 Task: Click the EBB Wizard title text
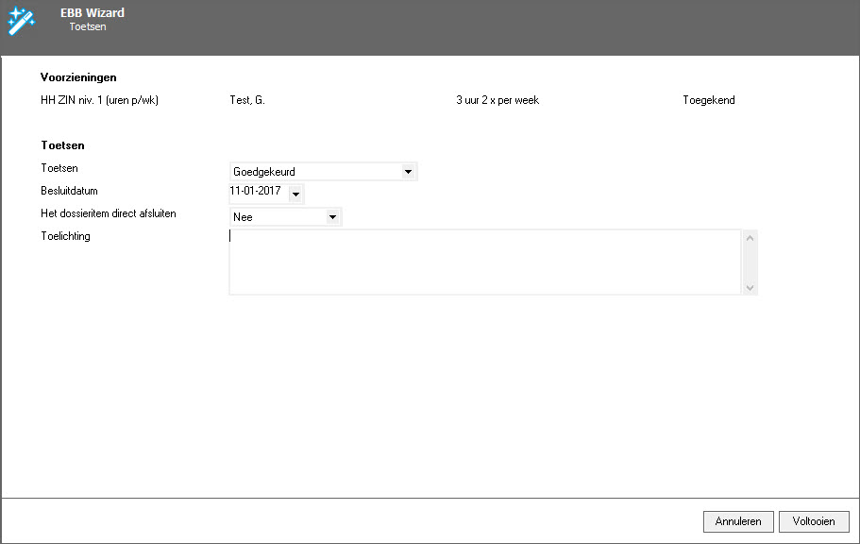[x=92, y=13]
